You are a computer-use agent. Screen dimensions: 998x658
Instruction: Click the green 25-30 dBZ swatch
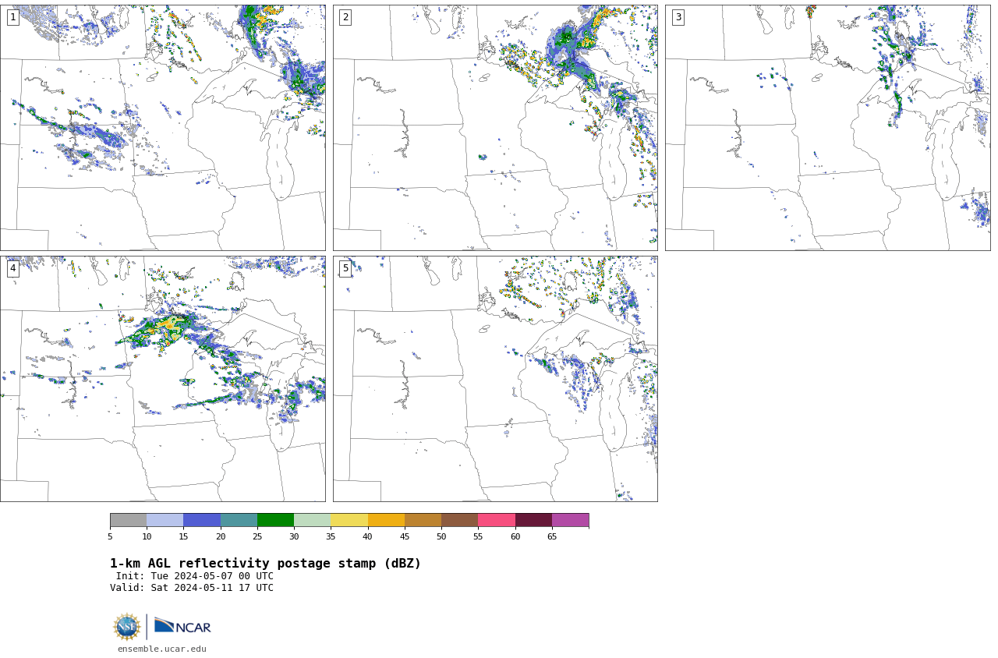[x=275, y=520]
